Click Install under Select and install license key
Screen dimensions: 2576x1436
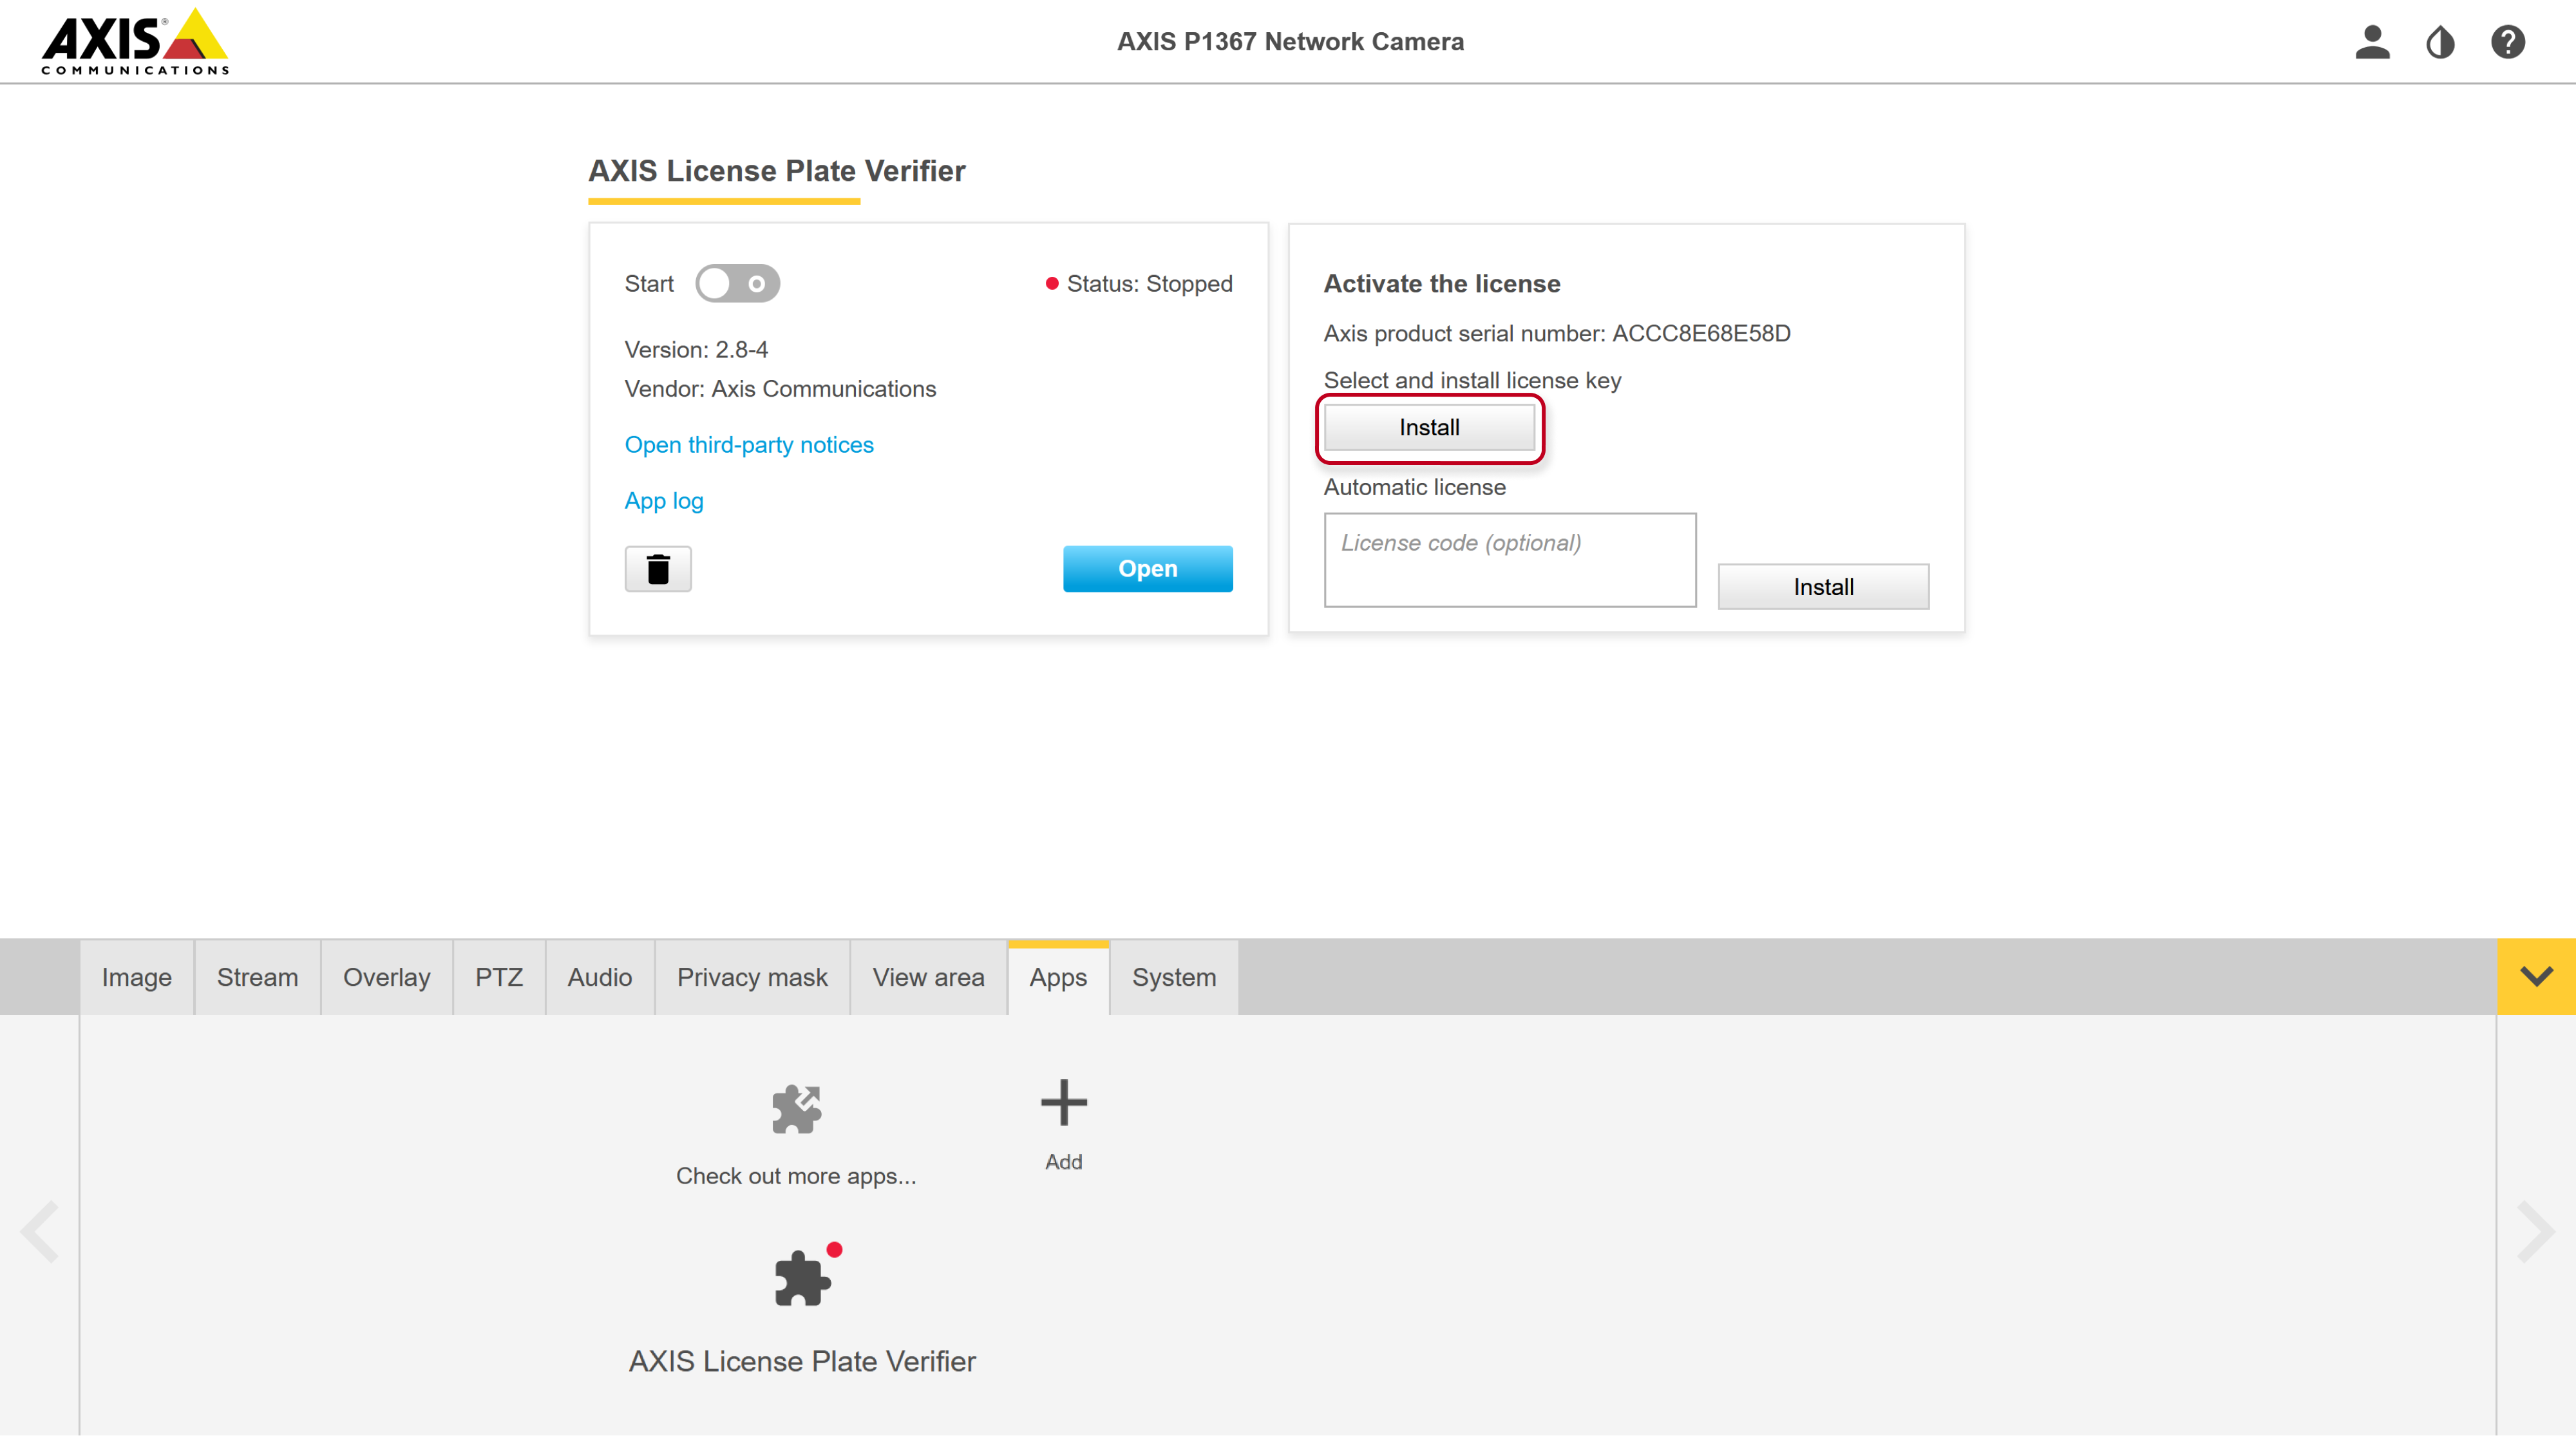point(1430,428)
